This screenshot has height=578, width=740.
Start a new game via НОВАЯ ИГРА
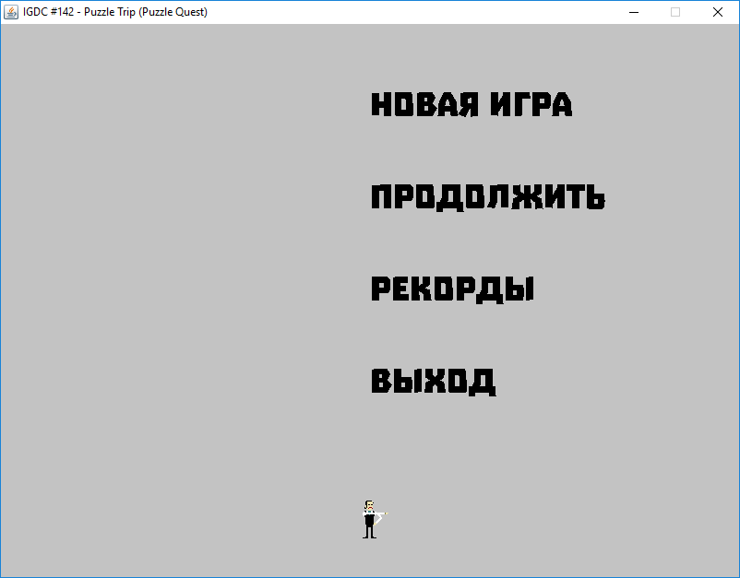[x=471, y=104]
